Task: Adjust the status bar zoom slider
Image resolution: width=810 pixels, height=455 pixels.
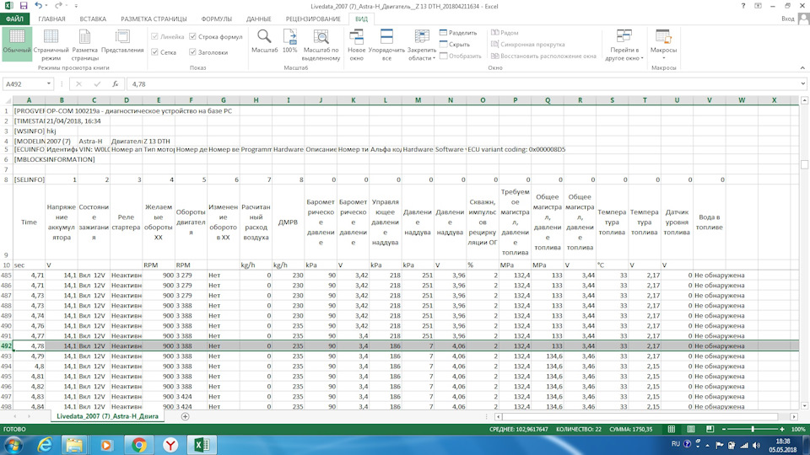Action: click(753, 429)
